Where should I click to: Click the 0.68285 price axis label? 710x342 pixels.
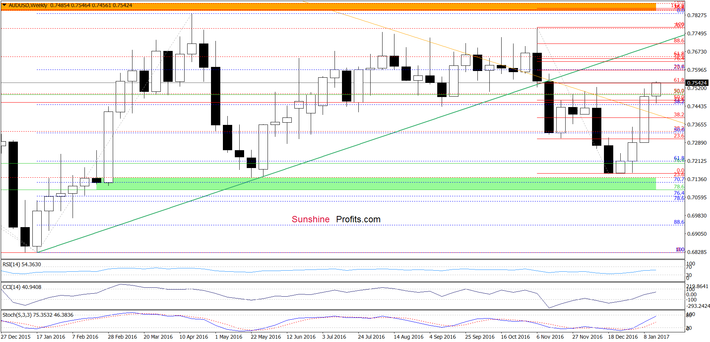pyautogui.click(x=697, y=252)
